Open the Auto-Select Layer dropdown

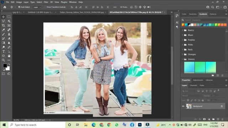click(x=37, y=7)
